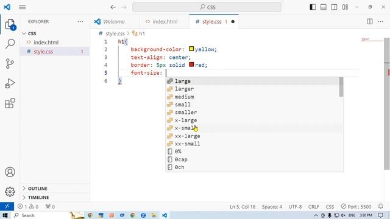Image resolution: width=390 pixels, height=219 pixels.
Task: Open the Source Control view
Action: (10, 63)
